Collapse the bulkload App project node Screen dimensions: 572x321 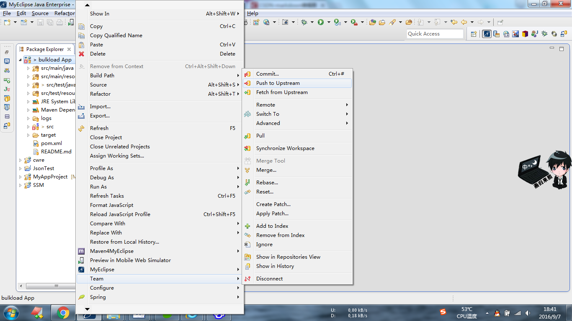[20, 60]
